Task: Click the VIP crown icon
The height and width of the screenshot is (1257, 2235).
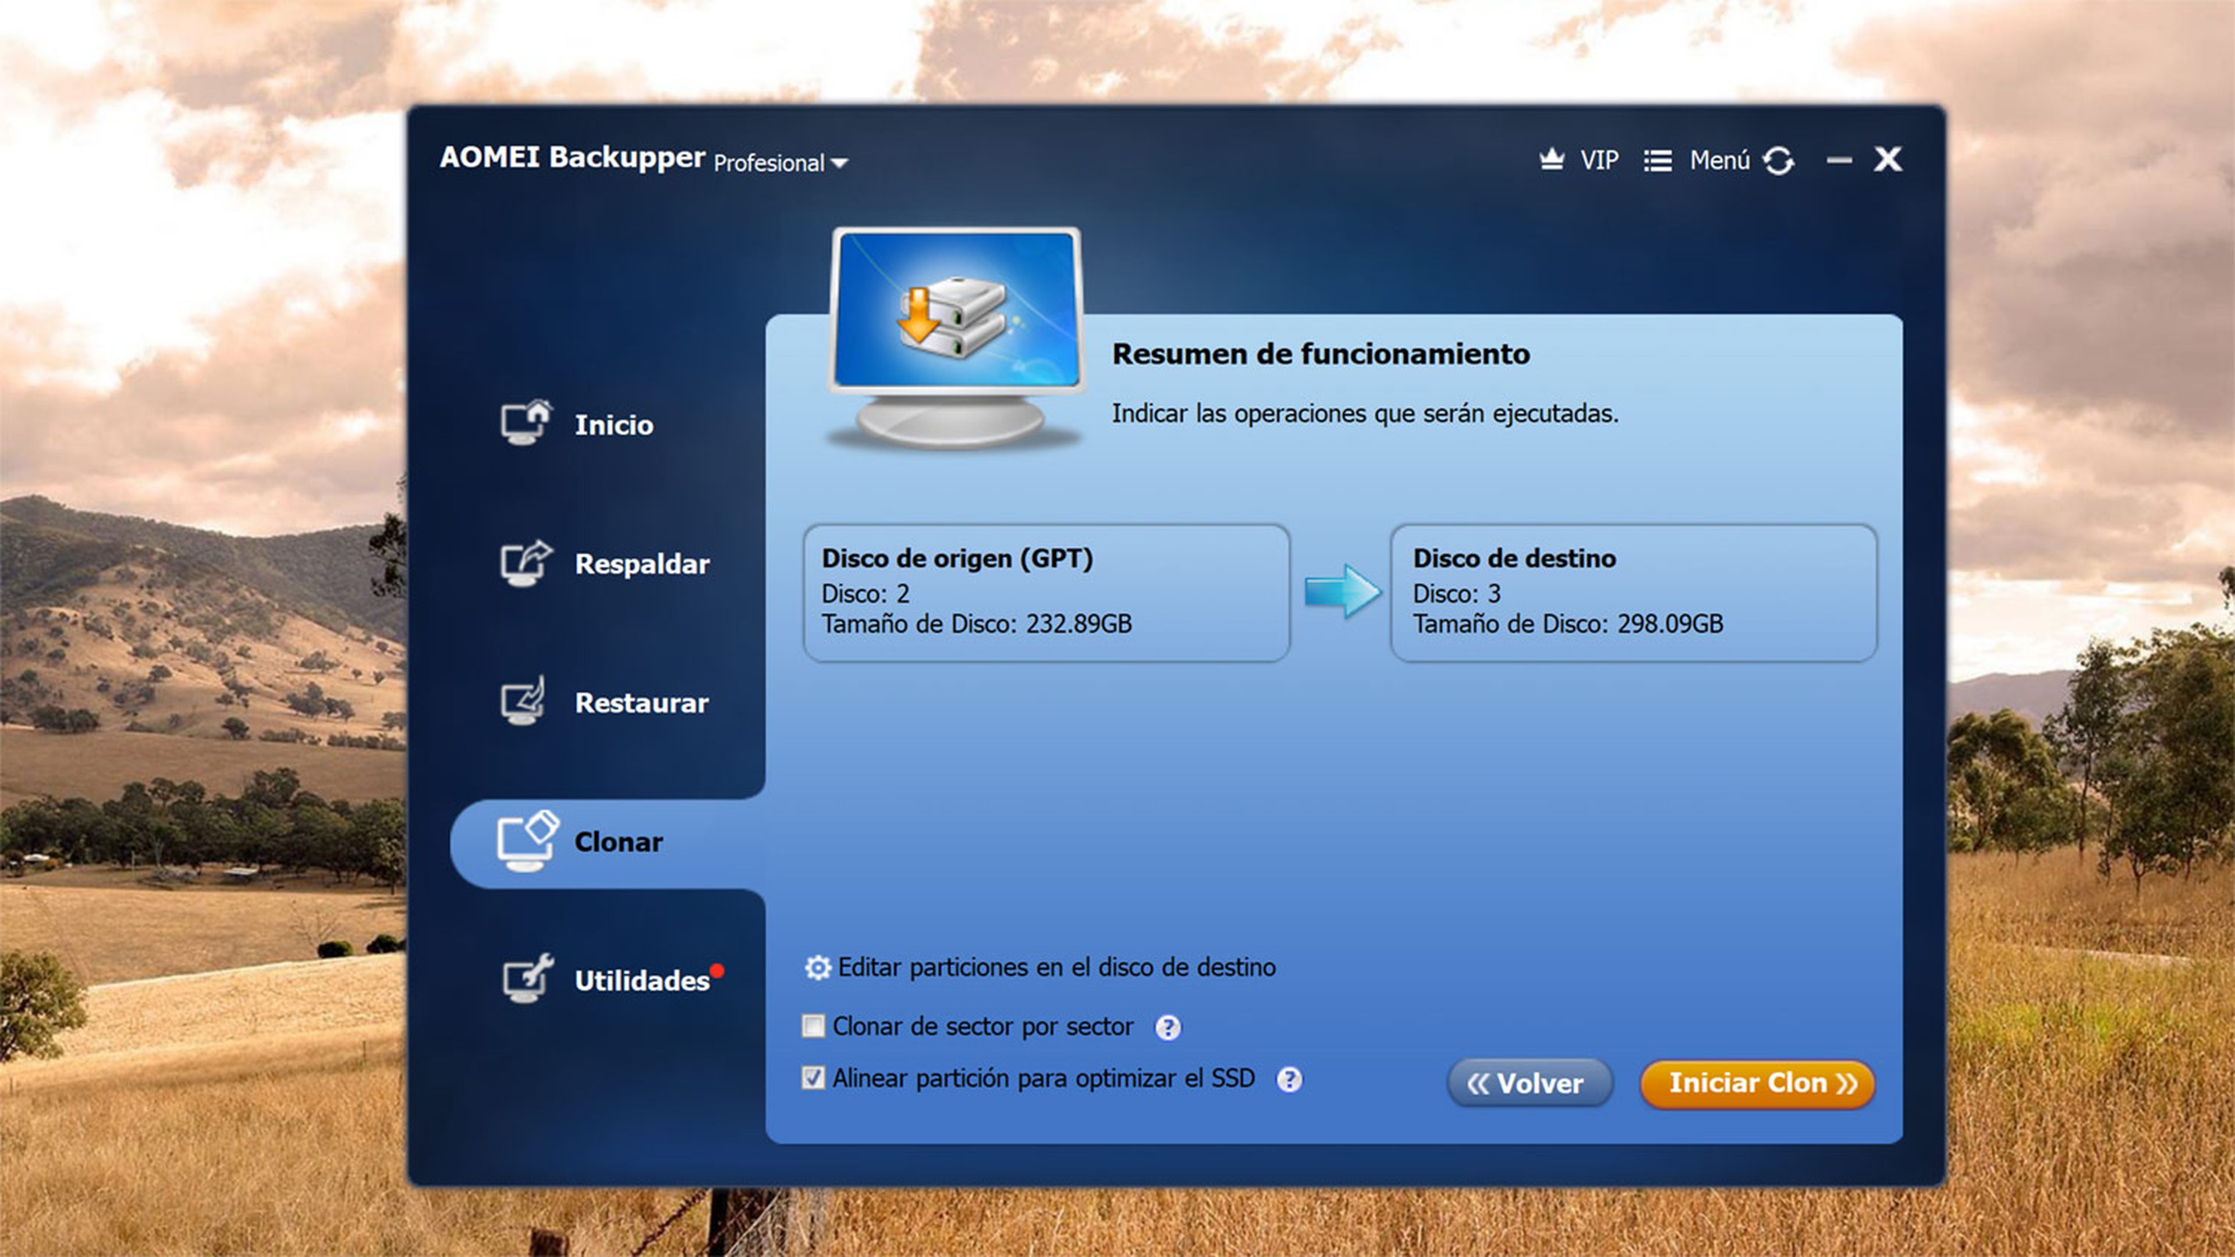Action: click(x=1551, y=161)
